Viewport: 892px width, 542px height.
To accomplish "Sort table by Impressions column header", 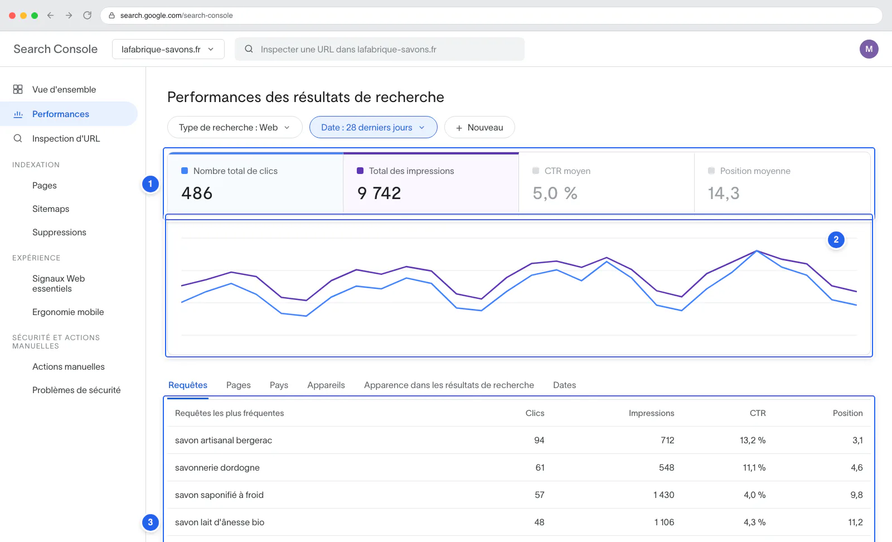I will [651, 413].
